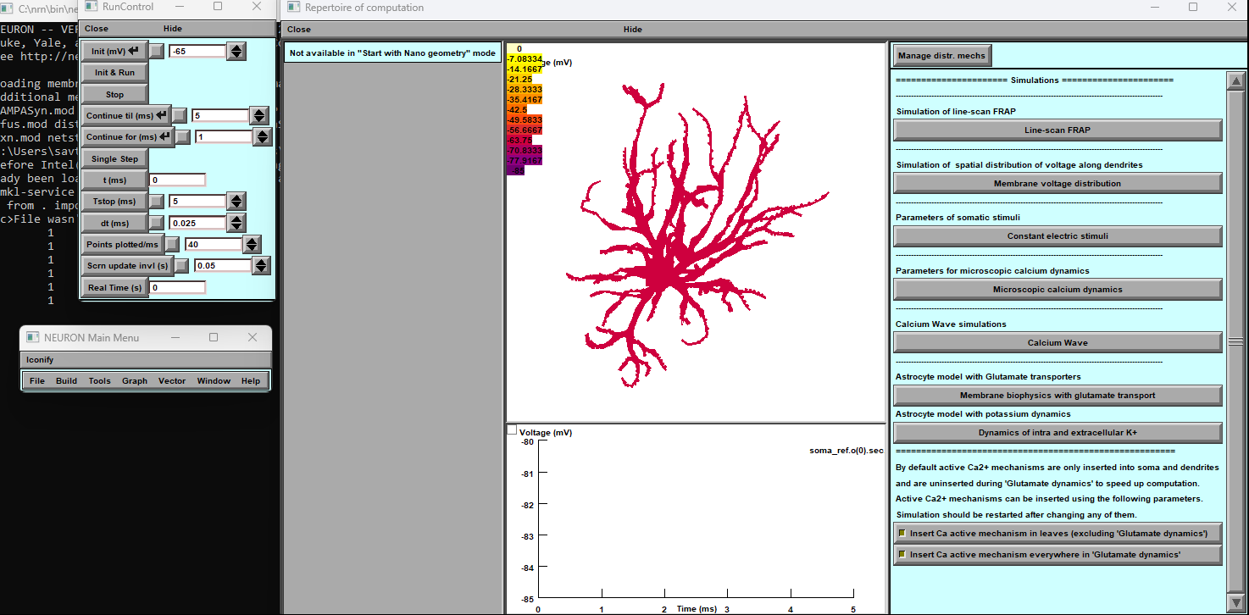The height and width of the screenshot is (615, 1249).
Task: Click the Single Step button
Action: pyautogui.click(x=114, y=159)
